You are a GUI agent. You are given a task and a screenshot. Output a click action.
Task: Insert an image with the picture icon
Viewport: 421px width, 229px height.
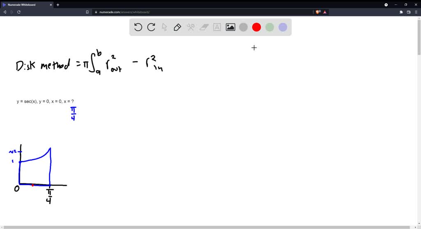230,27
